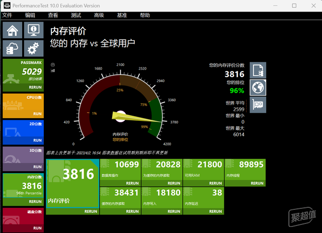Open the 高级 menu
Screen dimensions: 322x233
[99, 15]
